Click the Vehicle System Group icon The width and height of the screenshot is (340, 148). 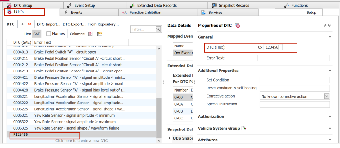(244, 128)
